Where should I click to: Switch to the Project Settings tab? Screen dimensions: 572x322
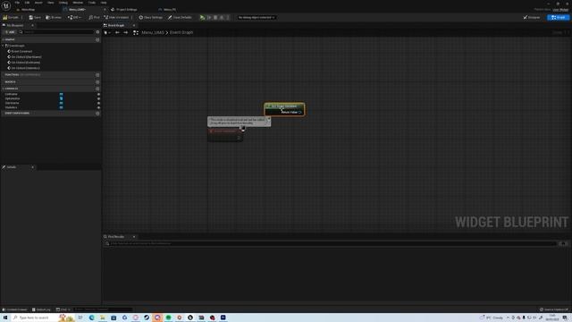coord(126,10)
